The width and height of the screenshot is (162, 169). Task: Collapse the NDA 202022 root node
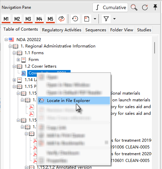(x=6, y=40)
